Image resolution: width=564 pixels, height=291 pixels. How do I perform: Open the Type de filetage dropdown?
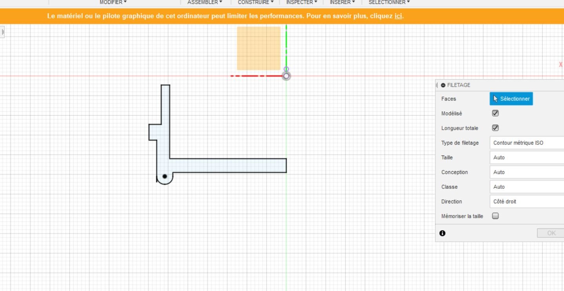pos(527,143)
